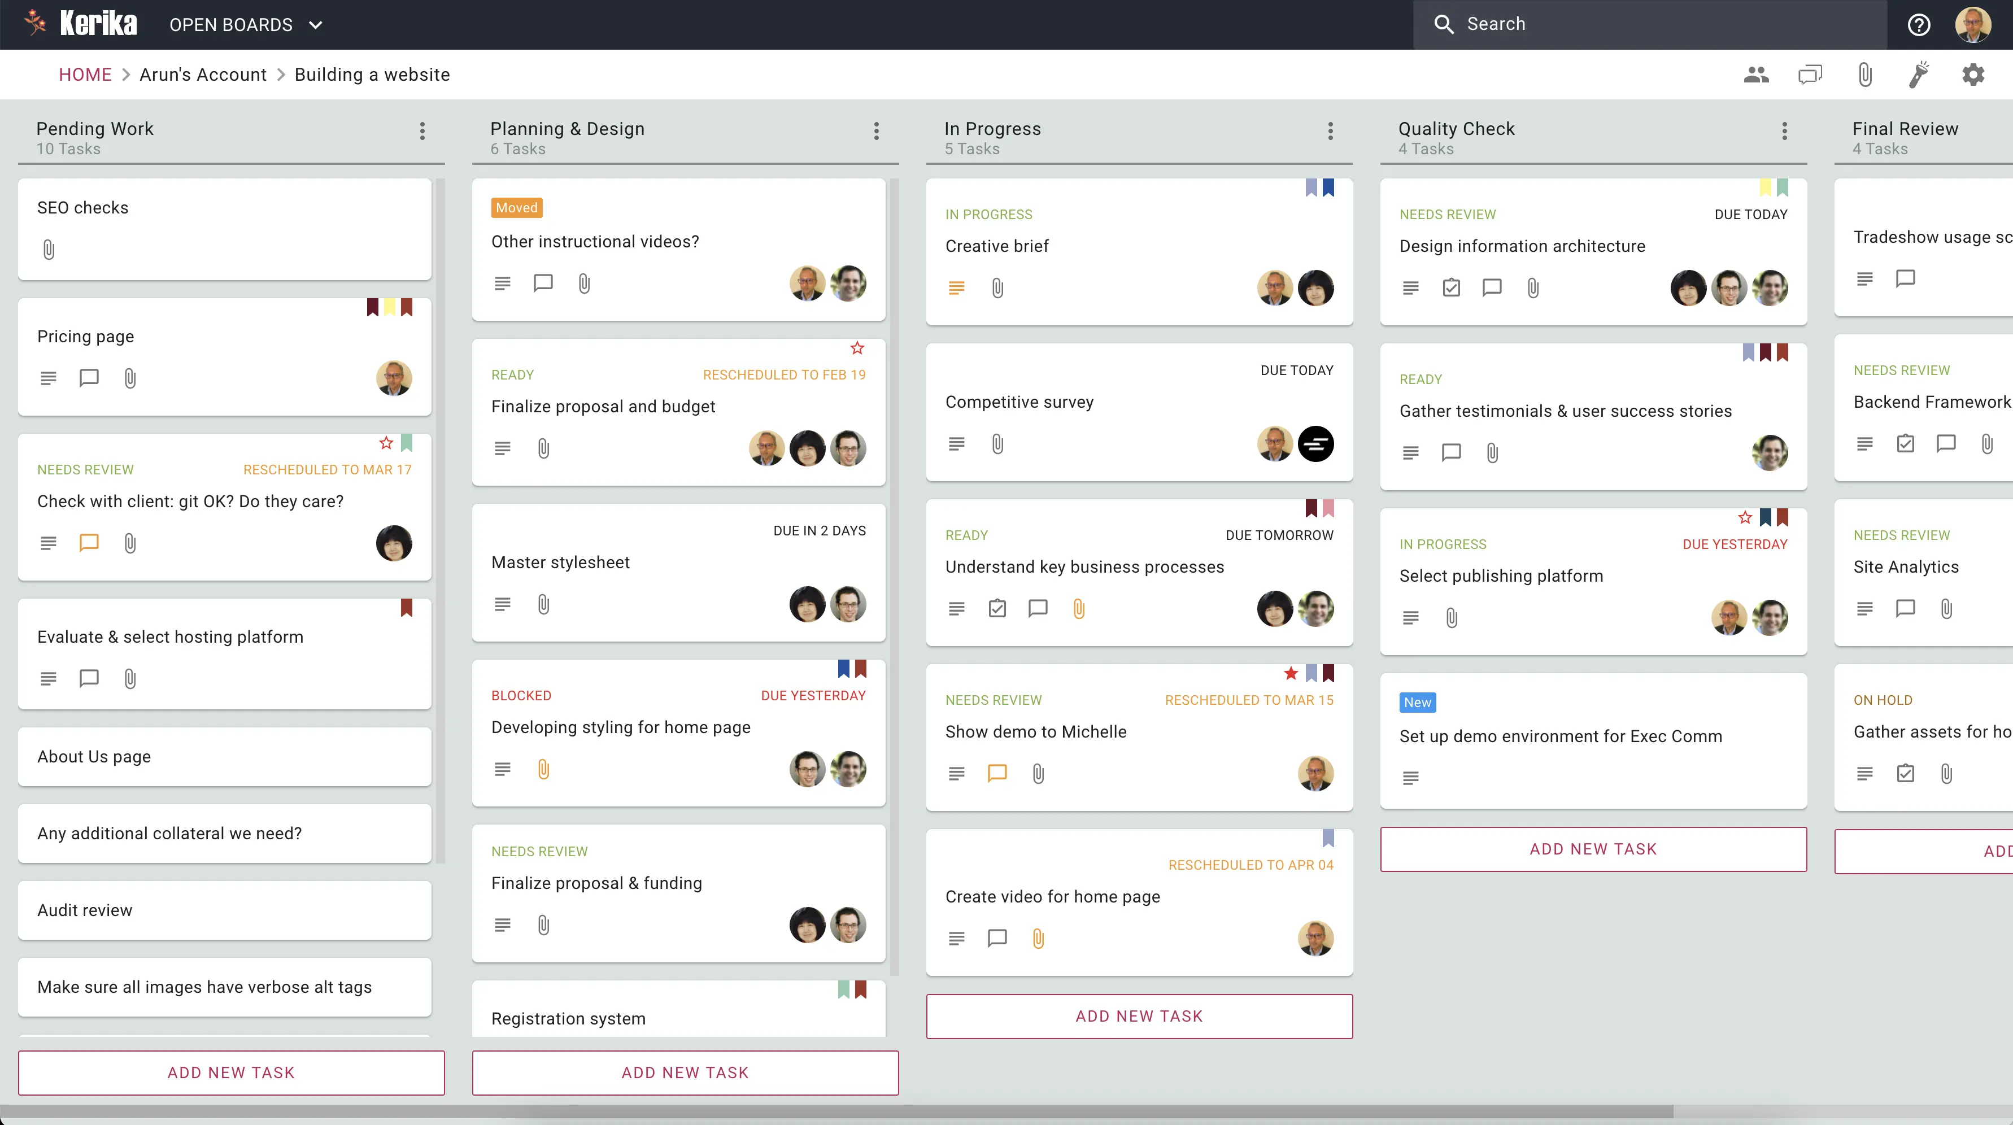Click the Kerika logo

tap(81, 24)
